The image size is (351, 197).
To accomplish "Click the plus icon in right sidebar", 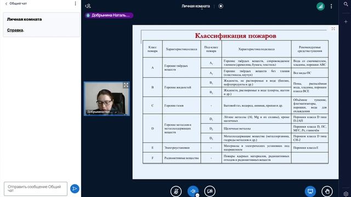I will click(x=346, y=22).
